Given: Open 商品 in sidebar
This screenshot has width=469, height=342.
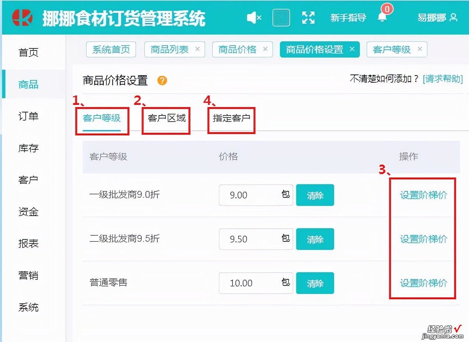Looking at the screenshot, I should click(x=28, y=84).
